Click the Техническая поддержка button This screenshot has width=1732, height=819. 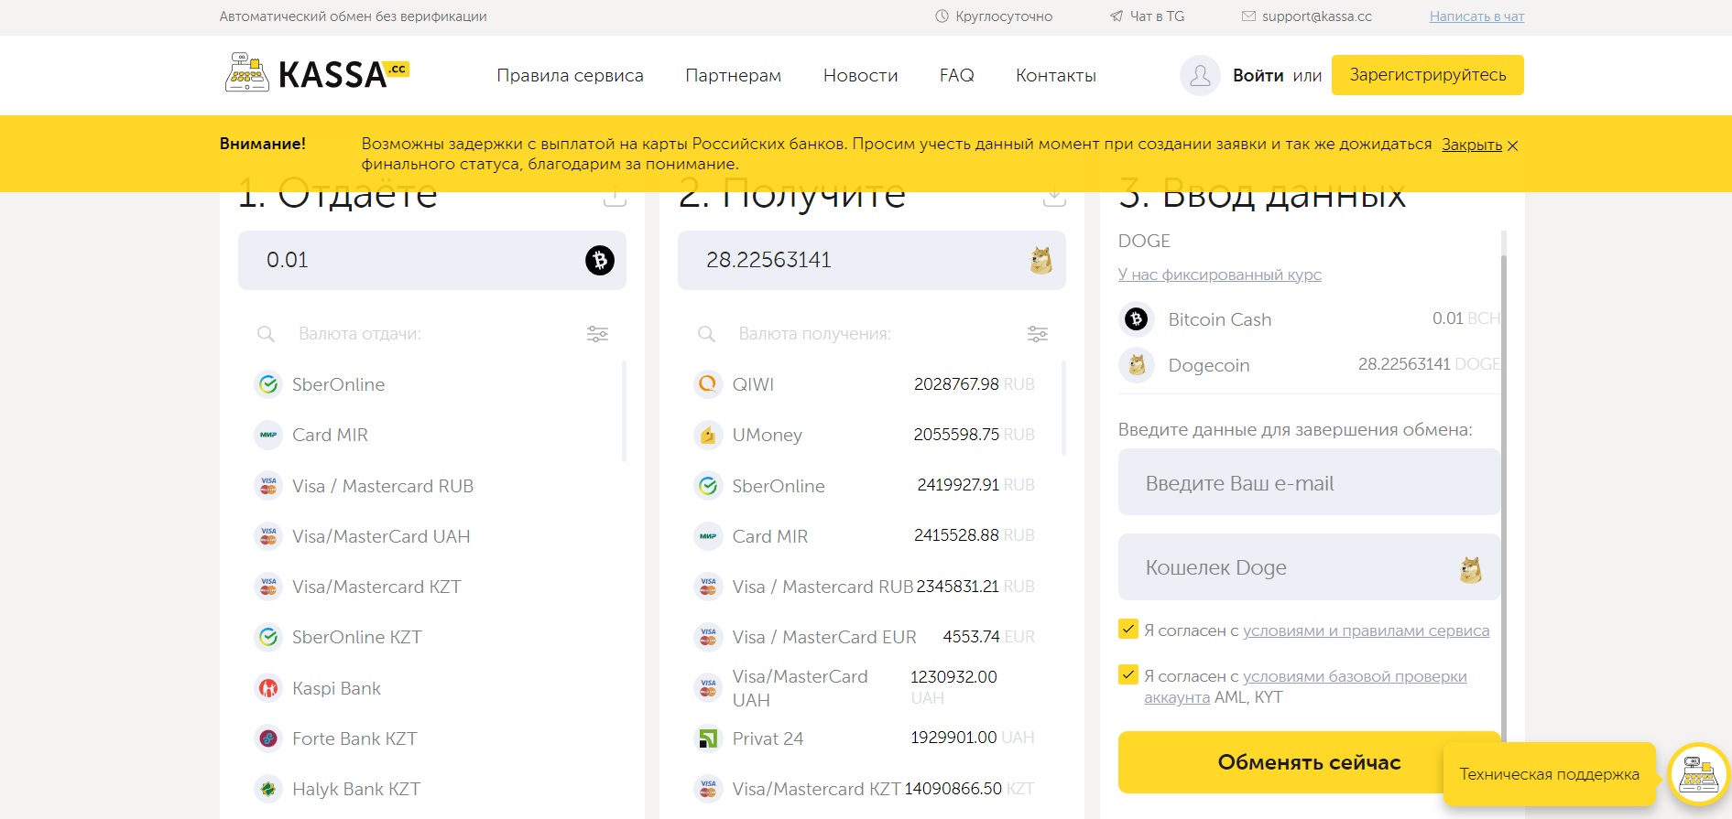coord(1549,774)
